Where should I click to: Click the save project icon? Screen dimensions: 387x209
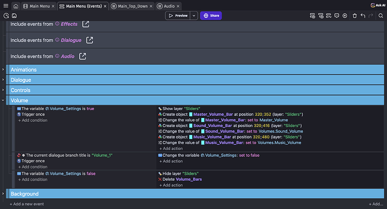coord(15,16)
